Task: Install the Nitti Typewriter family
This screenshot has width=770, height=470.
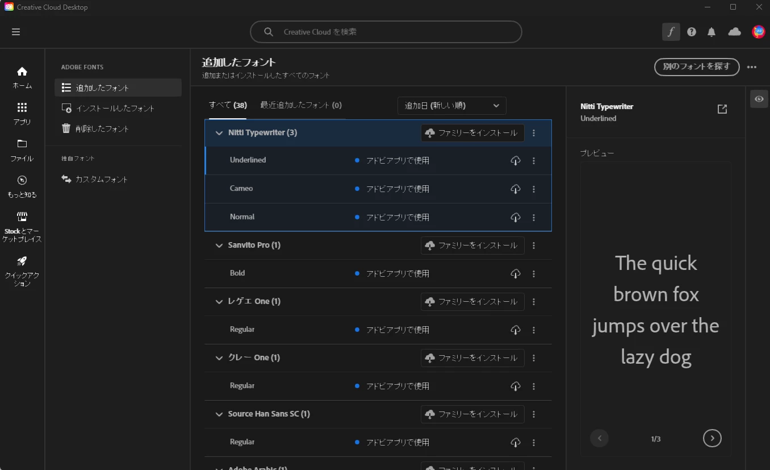Action: tap(472, 133)
